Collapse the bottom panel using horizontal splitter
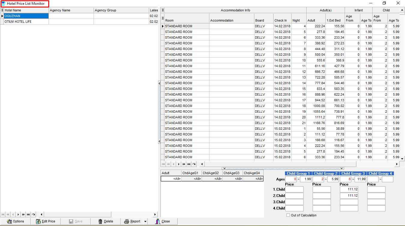This screenshot has width=405, height=226. click(283, 168)
